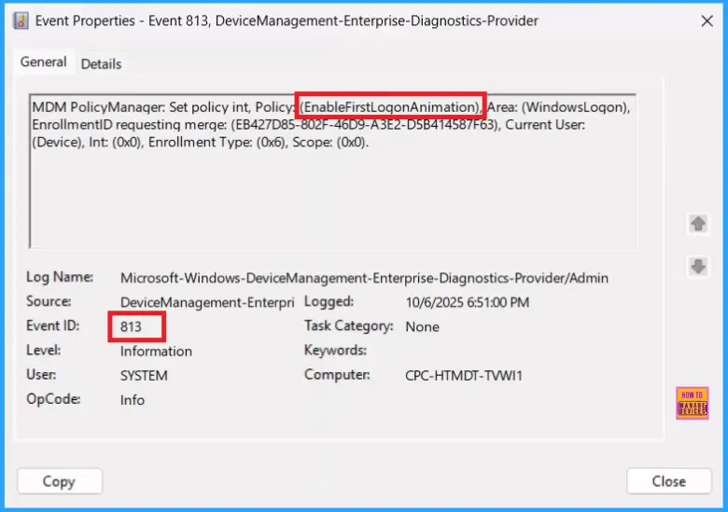The image size is (728, 512).
Task: Click the Log Name value text
Action: [x=364, y=278]
